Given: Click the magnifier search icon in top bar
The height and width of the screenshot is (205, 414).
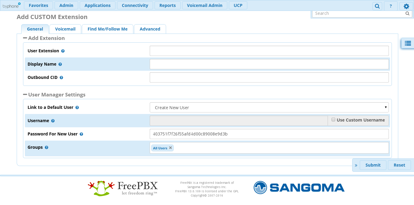Looking at the screenshot, I should (x=377, y=6).
